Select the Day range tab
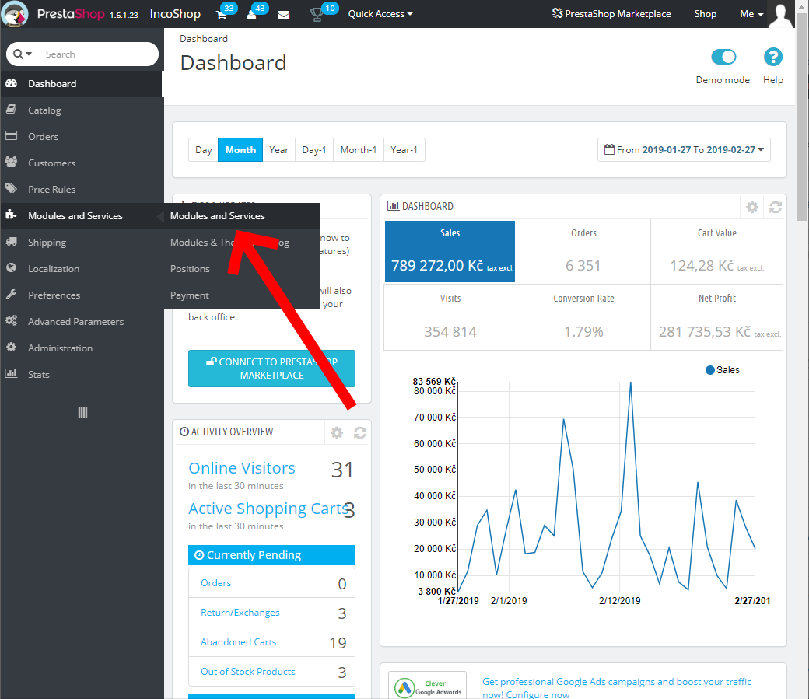The image size is (809, 699). tap(203, 149)
